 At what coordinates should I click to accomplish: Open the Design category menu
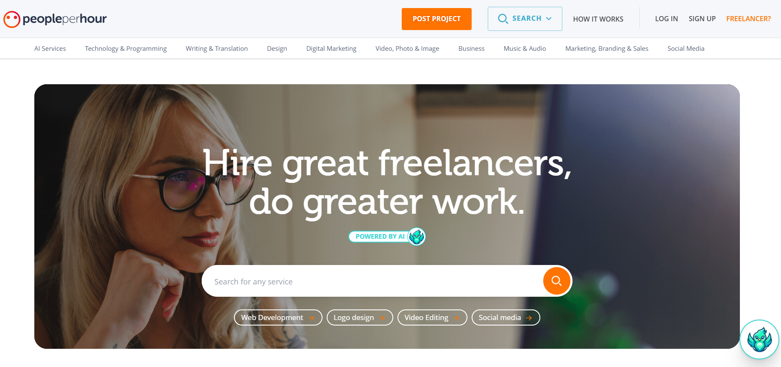point(277,49)
